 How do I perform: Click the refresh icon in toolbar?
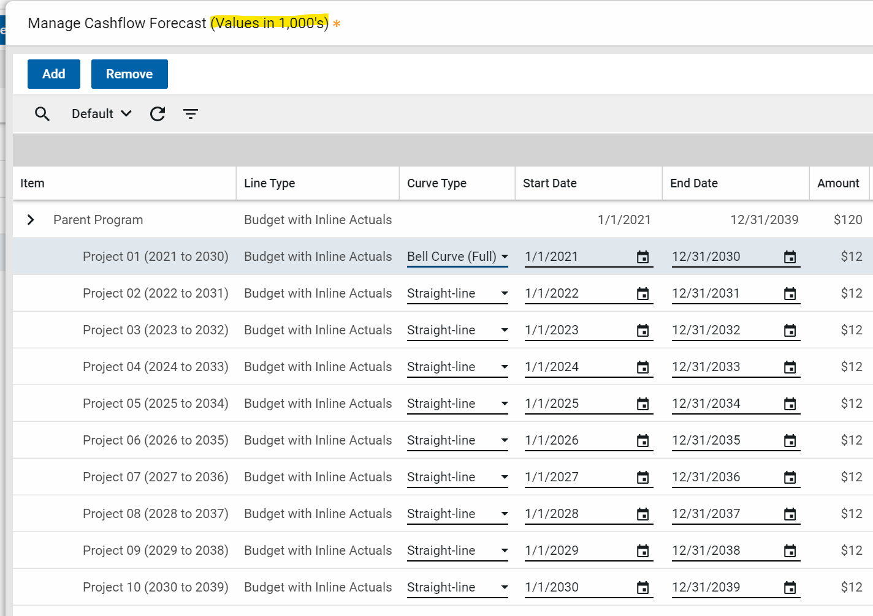[x=158, y=114]
